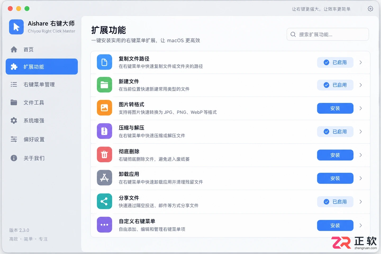
Task: Click the 版本 2.3.0 version text
Action: coord(19,230)
